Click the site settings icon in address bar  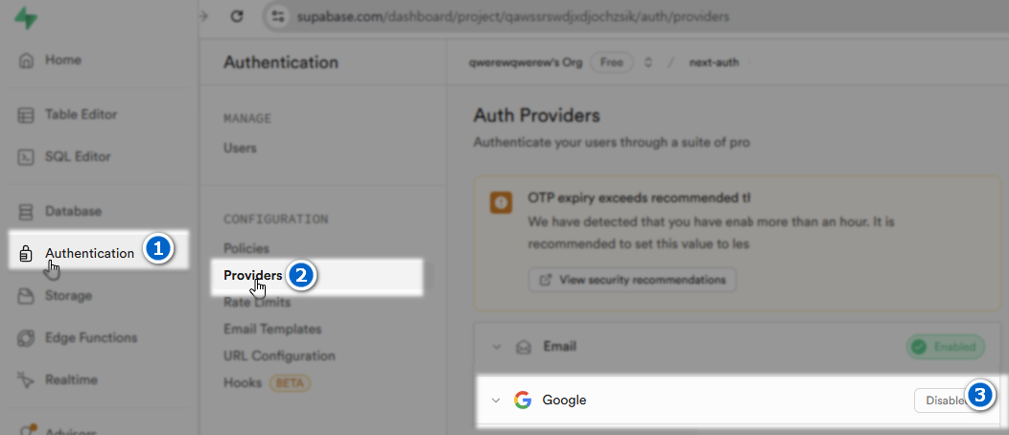(278, 17)
